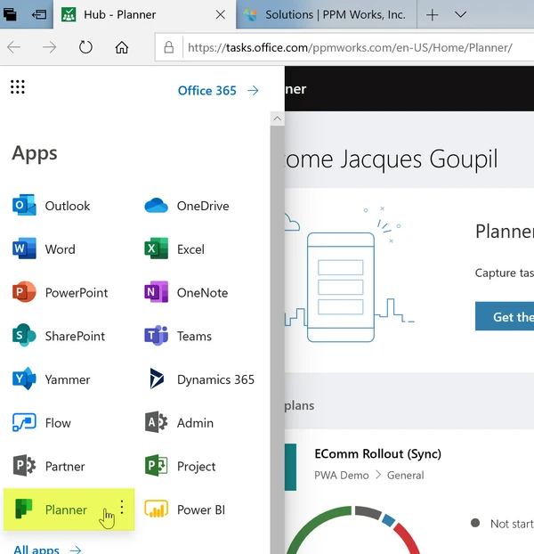Set tabs aside icon
Screen dimensions: 534x554
[38, 14]
